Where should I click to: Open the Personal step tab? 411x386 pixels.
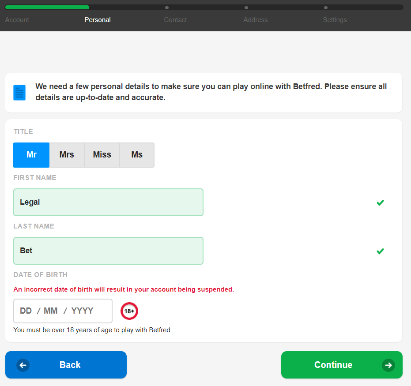click(x=98, y=20)
